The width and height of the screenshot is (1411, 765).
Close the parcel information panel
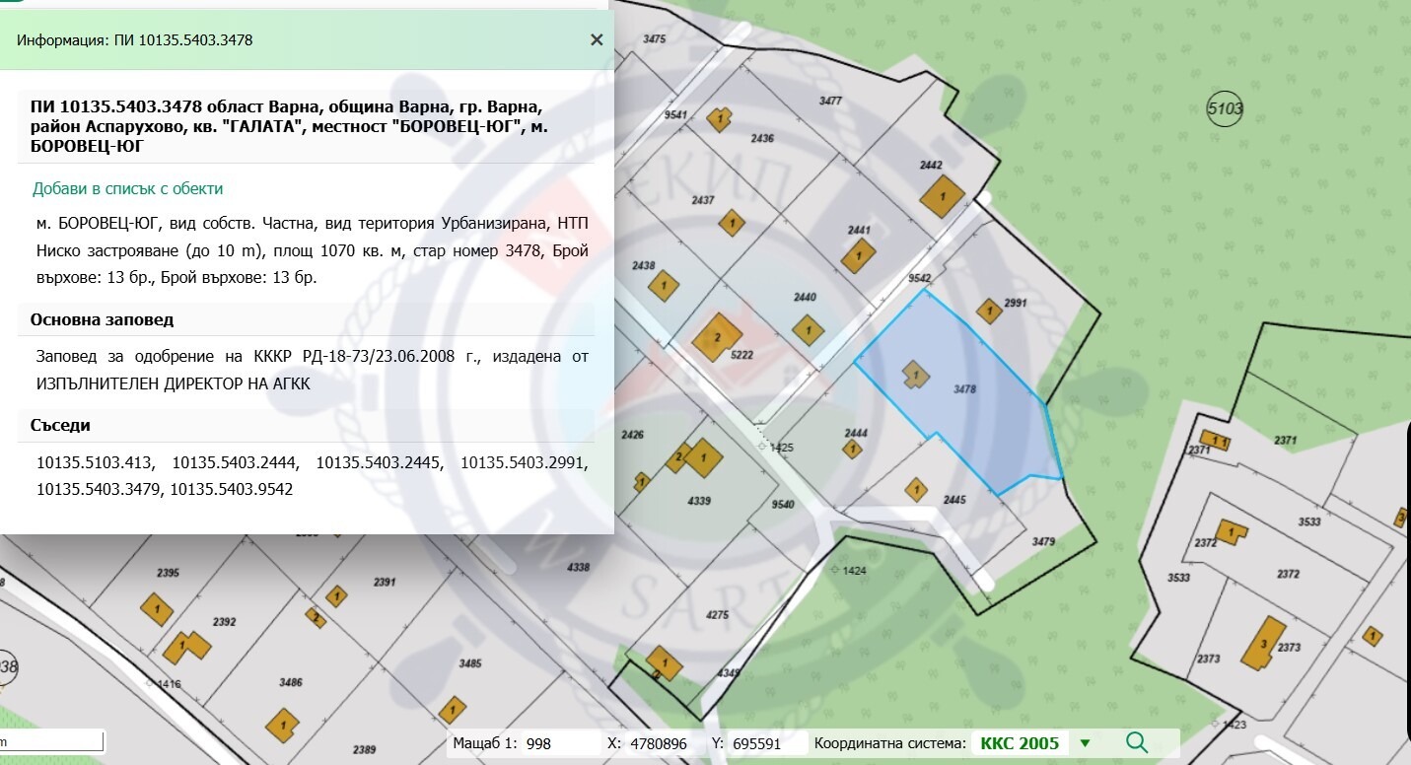point(596,40)
